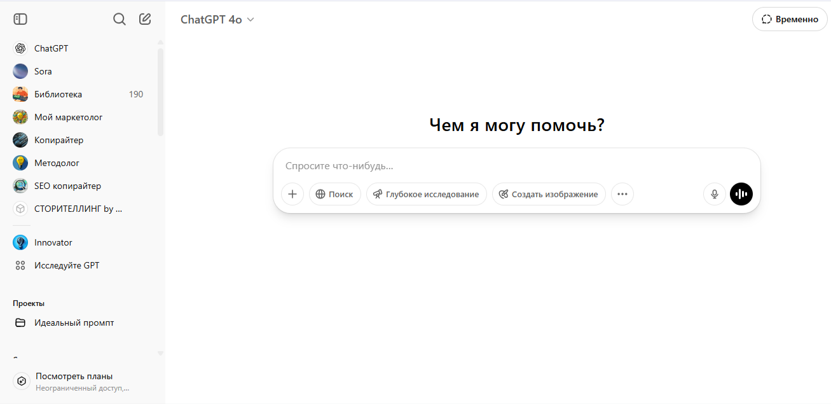Toggle the Глубокое исследование chip

tap(427, 194)
